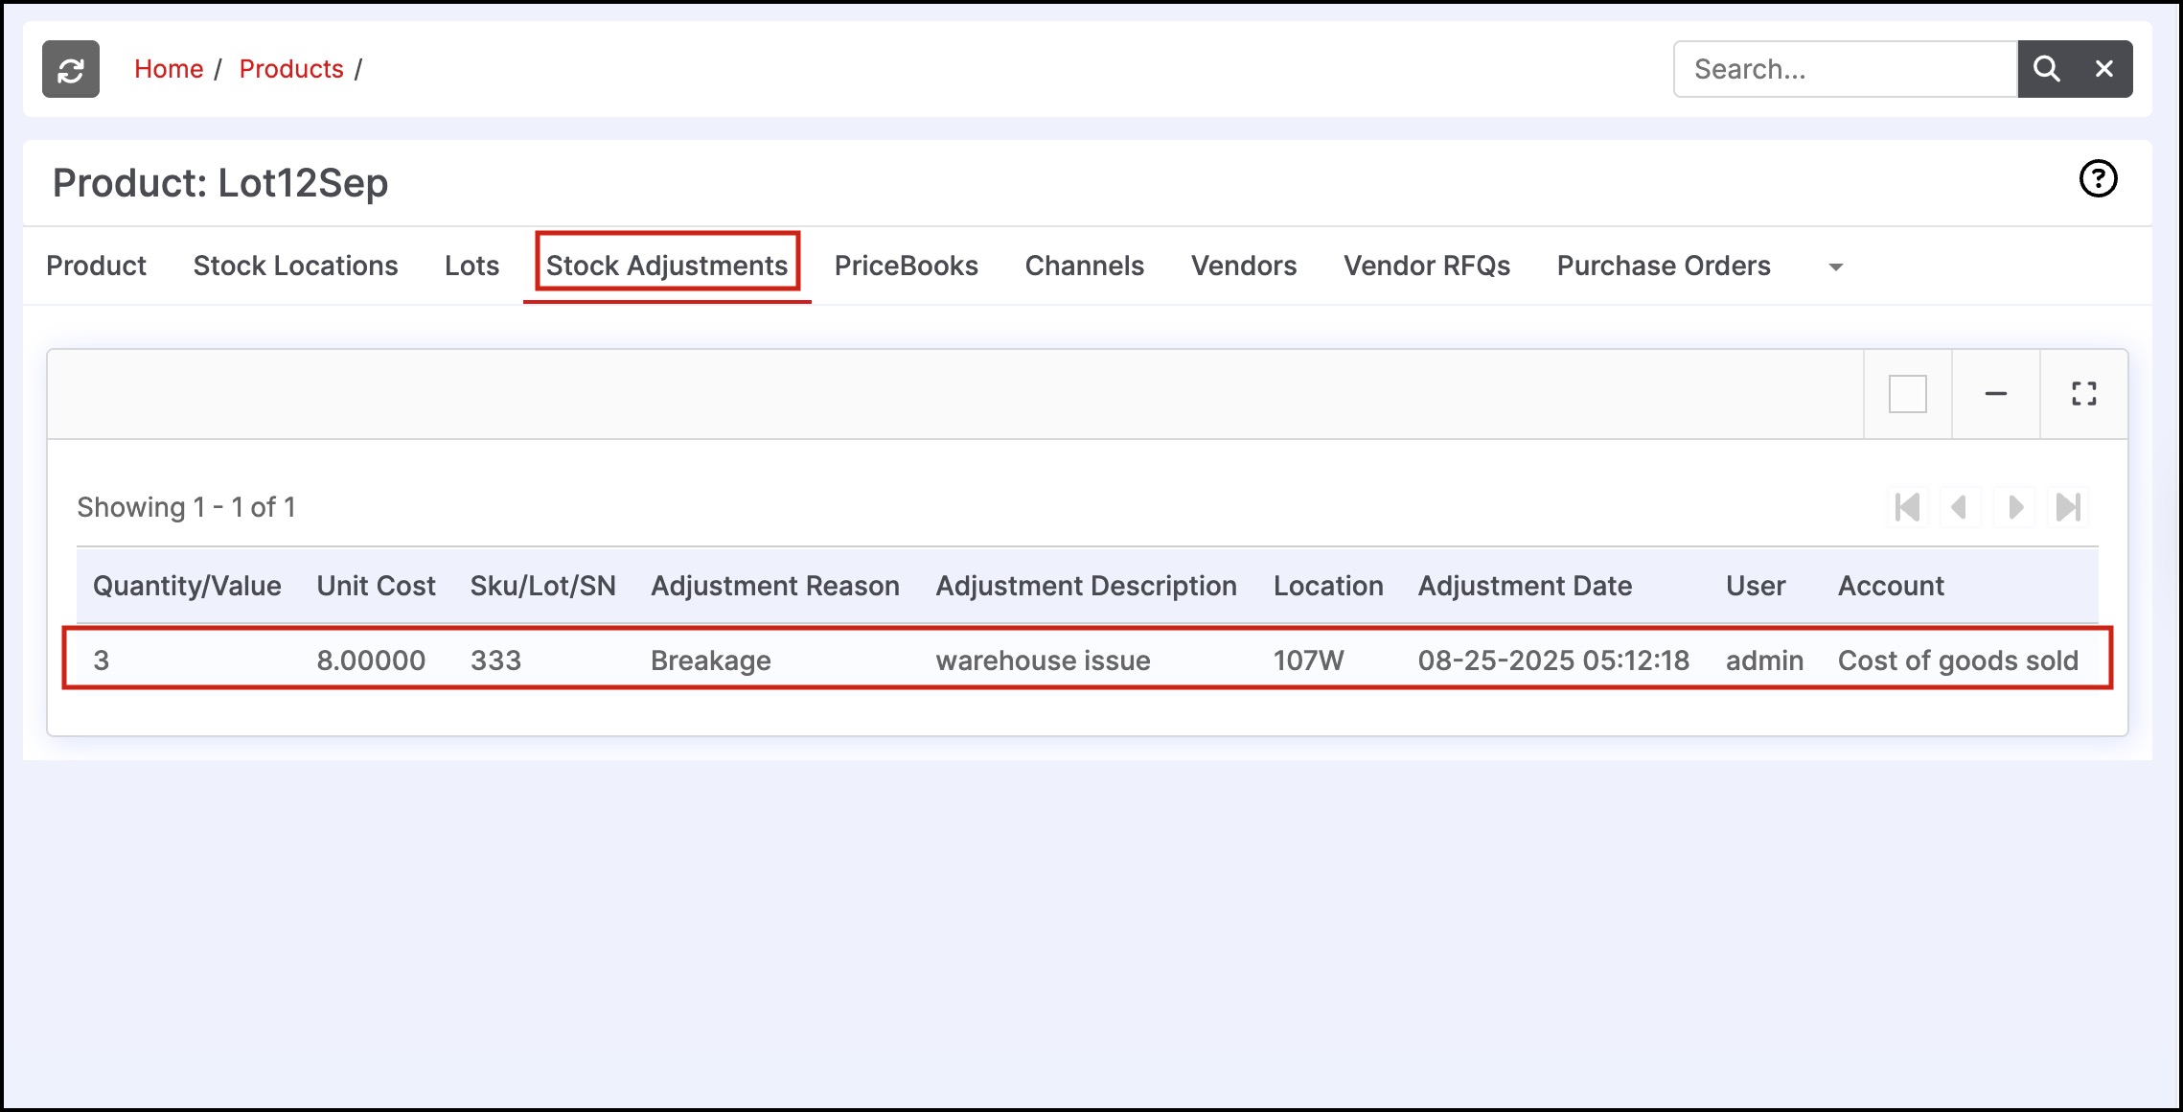Click the Account column header
The height and width of the screenshot is (1112, 2183).
[x=1891, y=586]
